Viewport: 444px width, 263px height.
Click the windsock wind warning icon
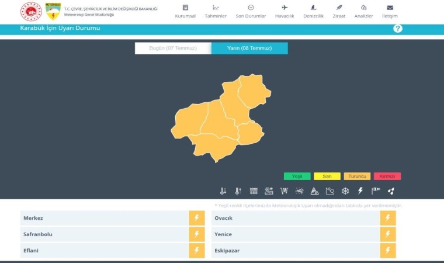coord(376,191)
